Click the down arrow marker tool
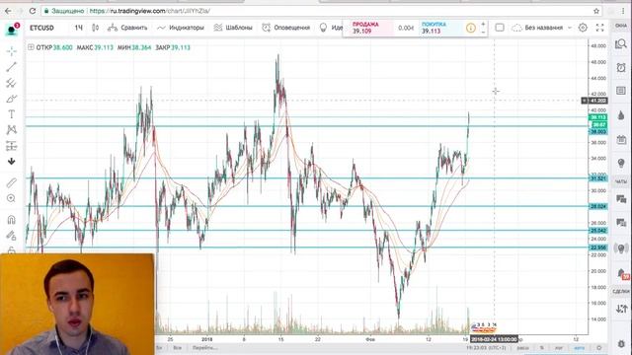The image size is (632, 355). coord(11,162)
